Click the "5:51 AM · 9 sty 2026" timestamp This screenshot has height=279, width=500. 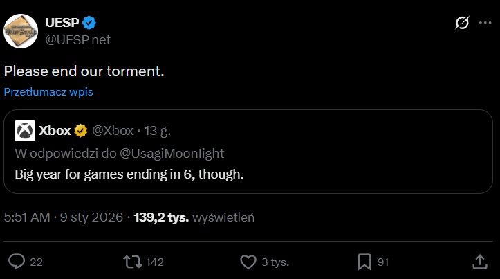tap(63, 217)
